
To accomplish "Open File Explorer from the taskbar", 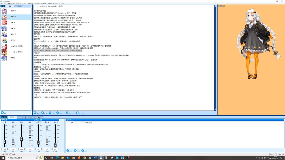I will tap(63, 158).
